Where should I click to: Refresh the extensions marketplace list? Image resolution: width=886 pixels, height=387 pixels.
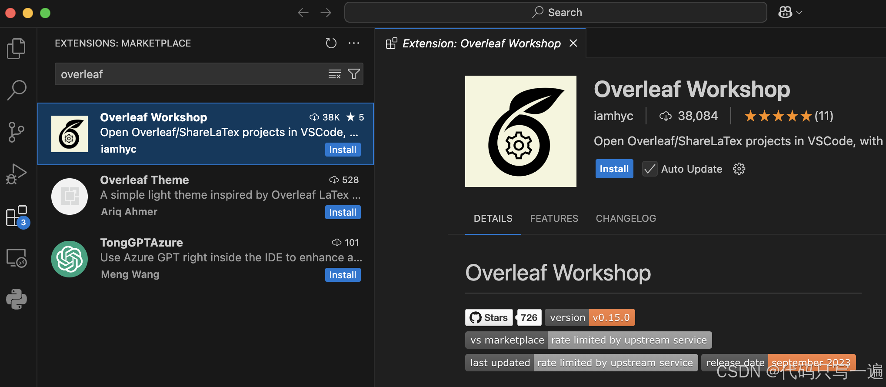[x=331, y=43]
